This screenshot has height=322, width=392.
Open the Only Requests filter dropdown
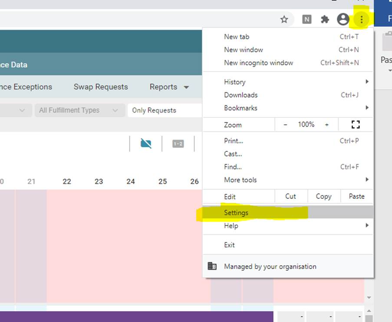165,111
